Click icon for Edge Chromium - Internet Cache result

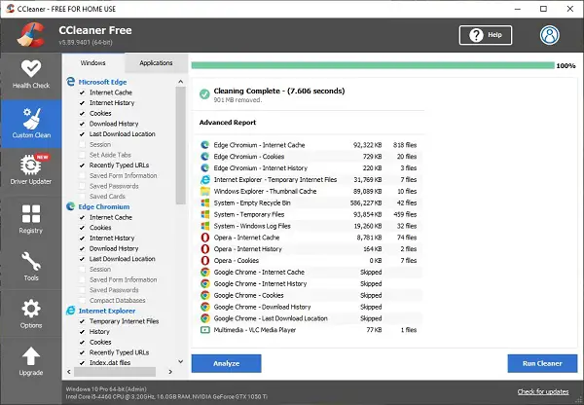pos(204,145)
